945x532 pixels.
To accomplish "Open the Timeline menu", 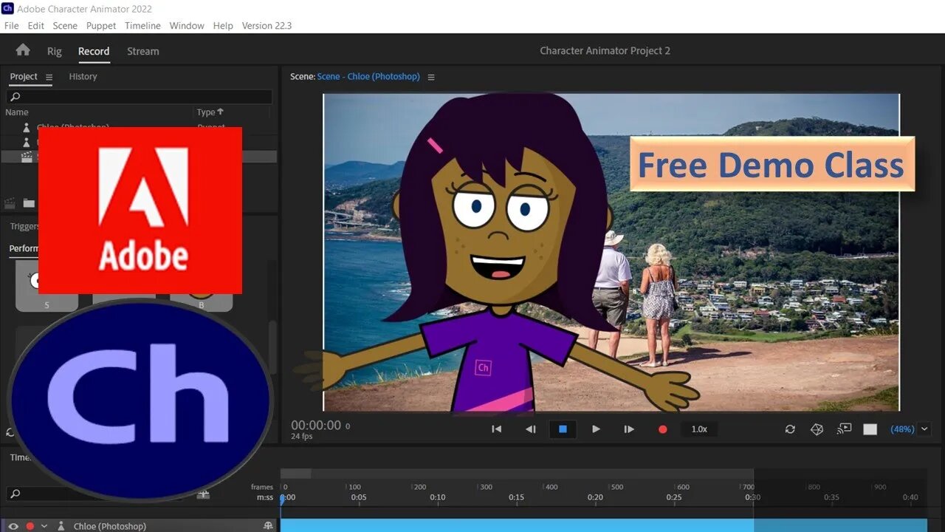I will (142, 25).
